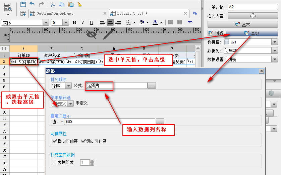Screen dimensions: 281x175
Task: Select cell B2 ds1.G(客户ID)
Action: coord(52,62)
